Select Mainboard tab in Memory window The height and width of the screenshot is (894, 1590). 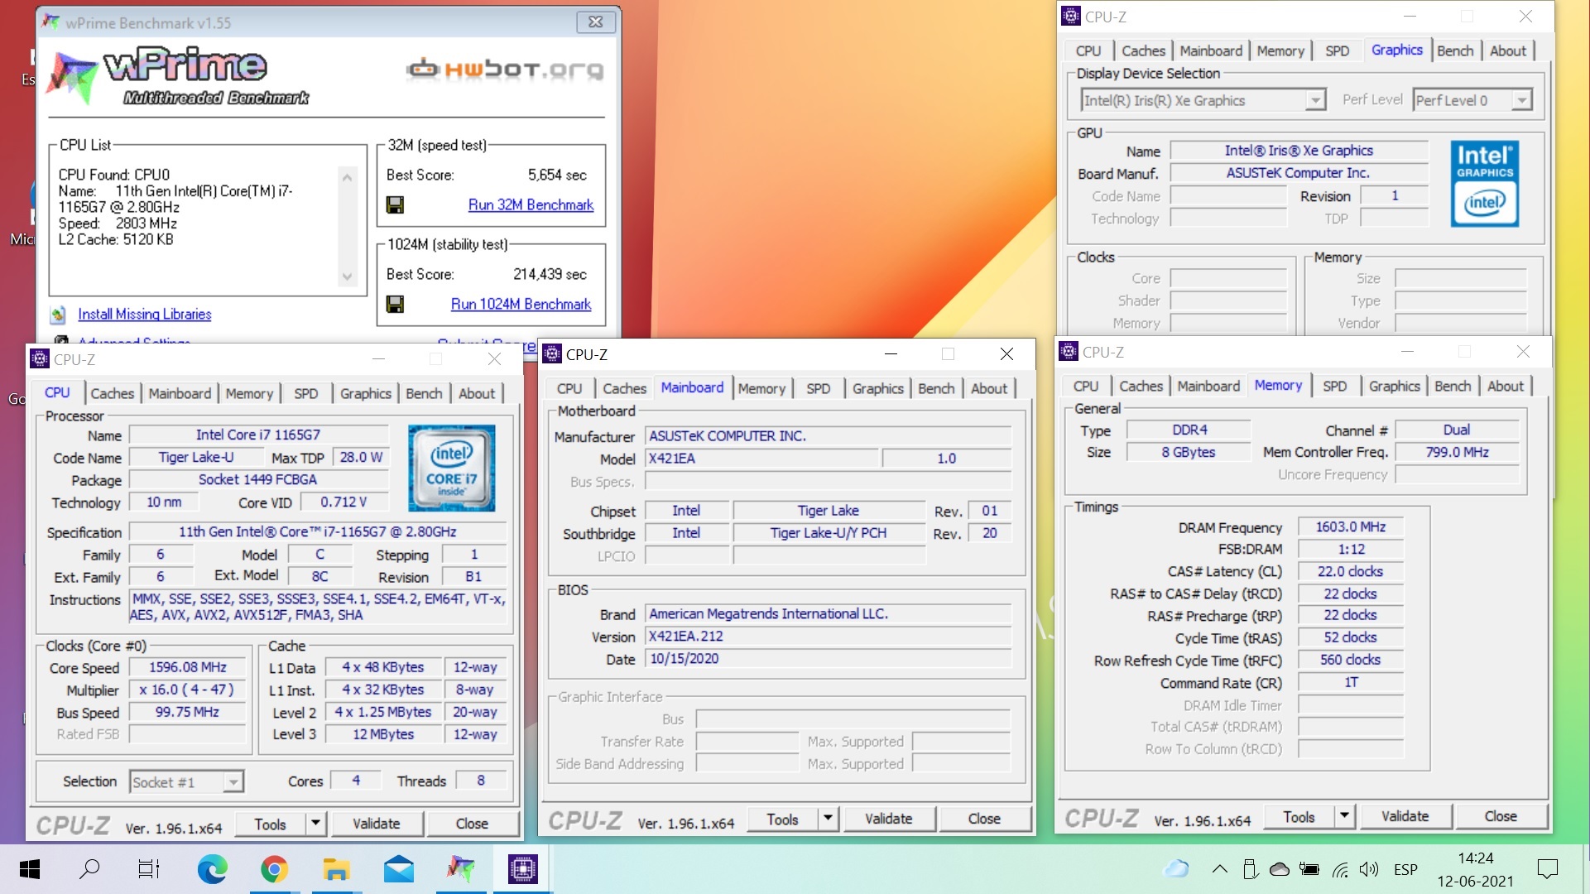coord(1208,386)
